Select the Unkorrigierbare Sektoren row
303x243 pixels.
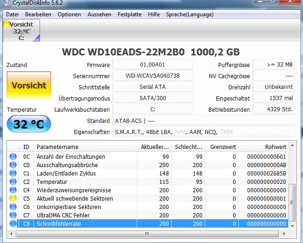(x=148, y=207)
